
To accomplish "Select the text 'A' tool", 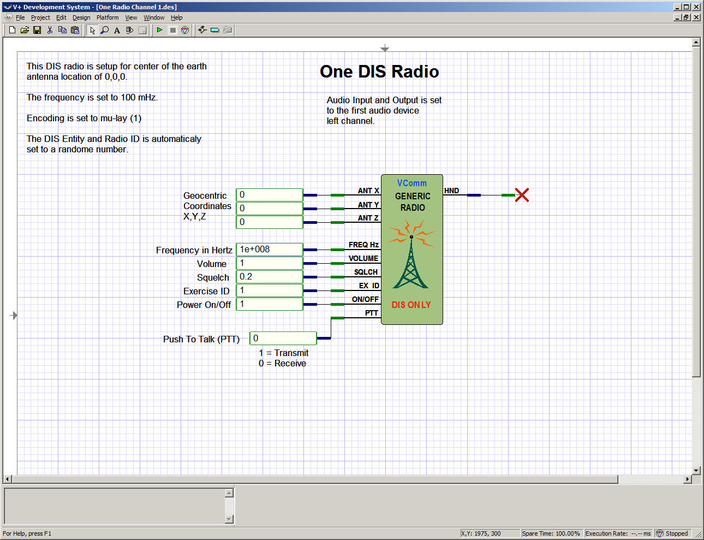I will 117,30.
